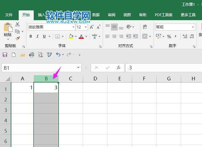The height and width of the screenshot is (147, 202).
Task: Undo the last action
Action: (58, 54)
